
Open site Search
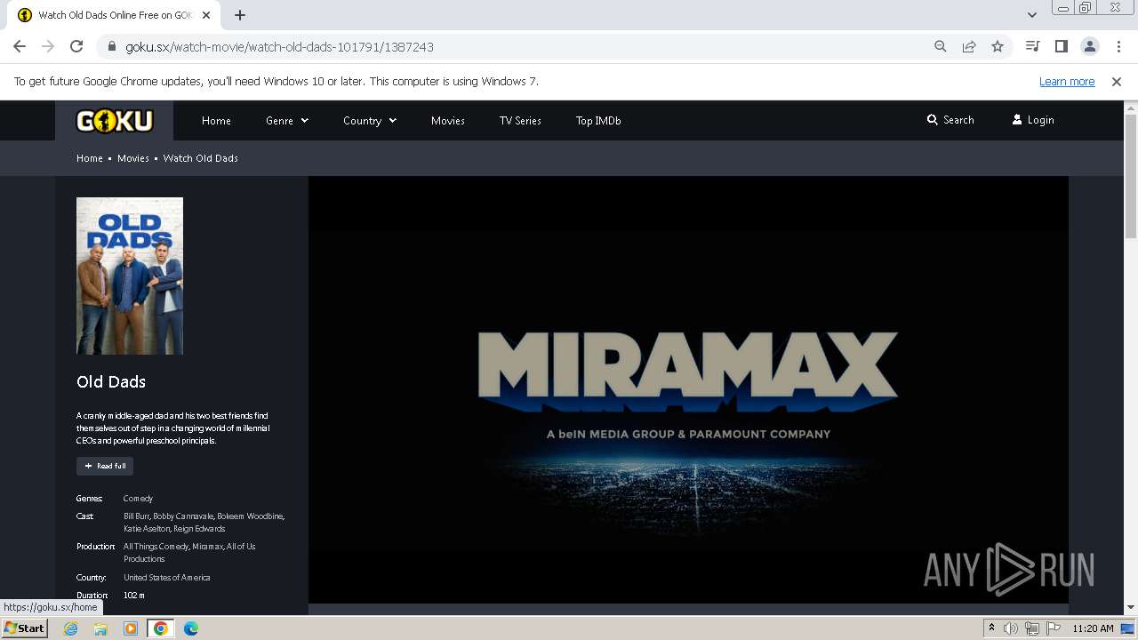[x=950, y=120]
